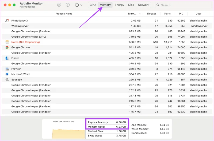Screen dimensions: 214x141
Task: Click the 516 threads value
Action: (155, 42)
